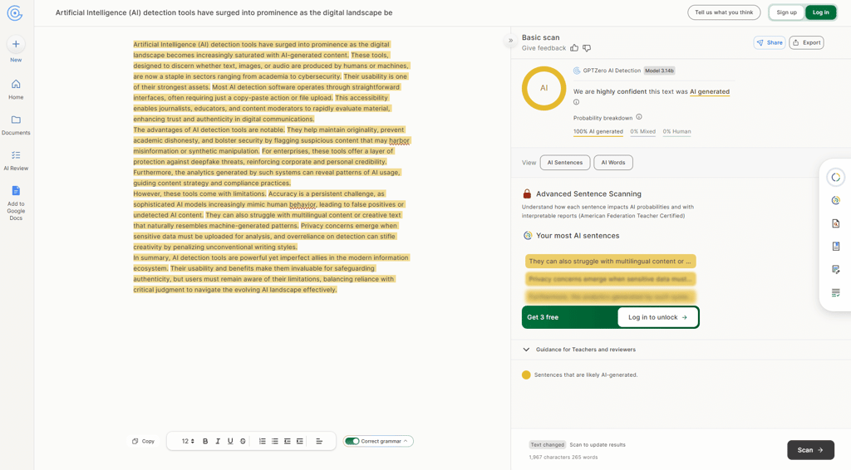Click the underlined word 'behavior' in the text
This screenshot has height=470, width=851.
pos(303,204)
